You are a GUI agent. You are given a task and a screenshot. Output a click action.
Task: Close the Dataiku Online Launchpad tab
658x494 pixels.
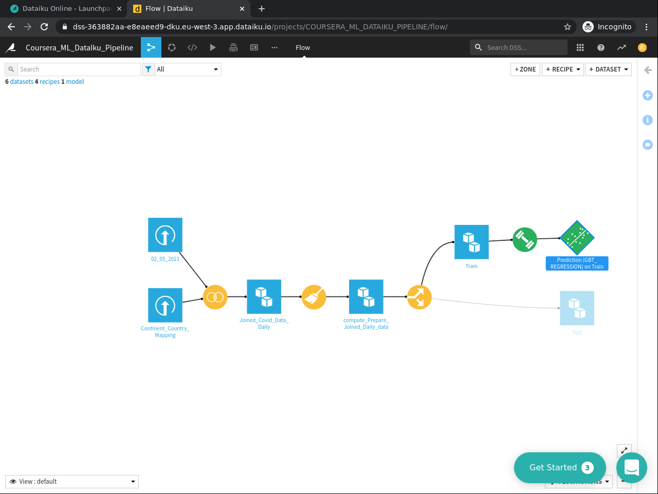point(119,9)
